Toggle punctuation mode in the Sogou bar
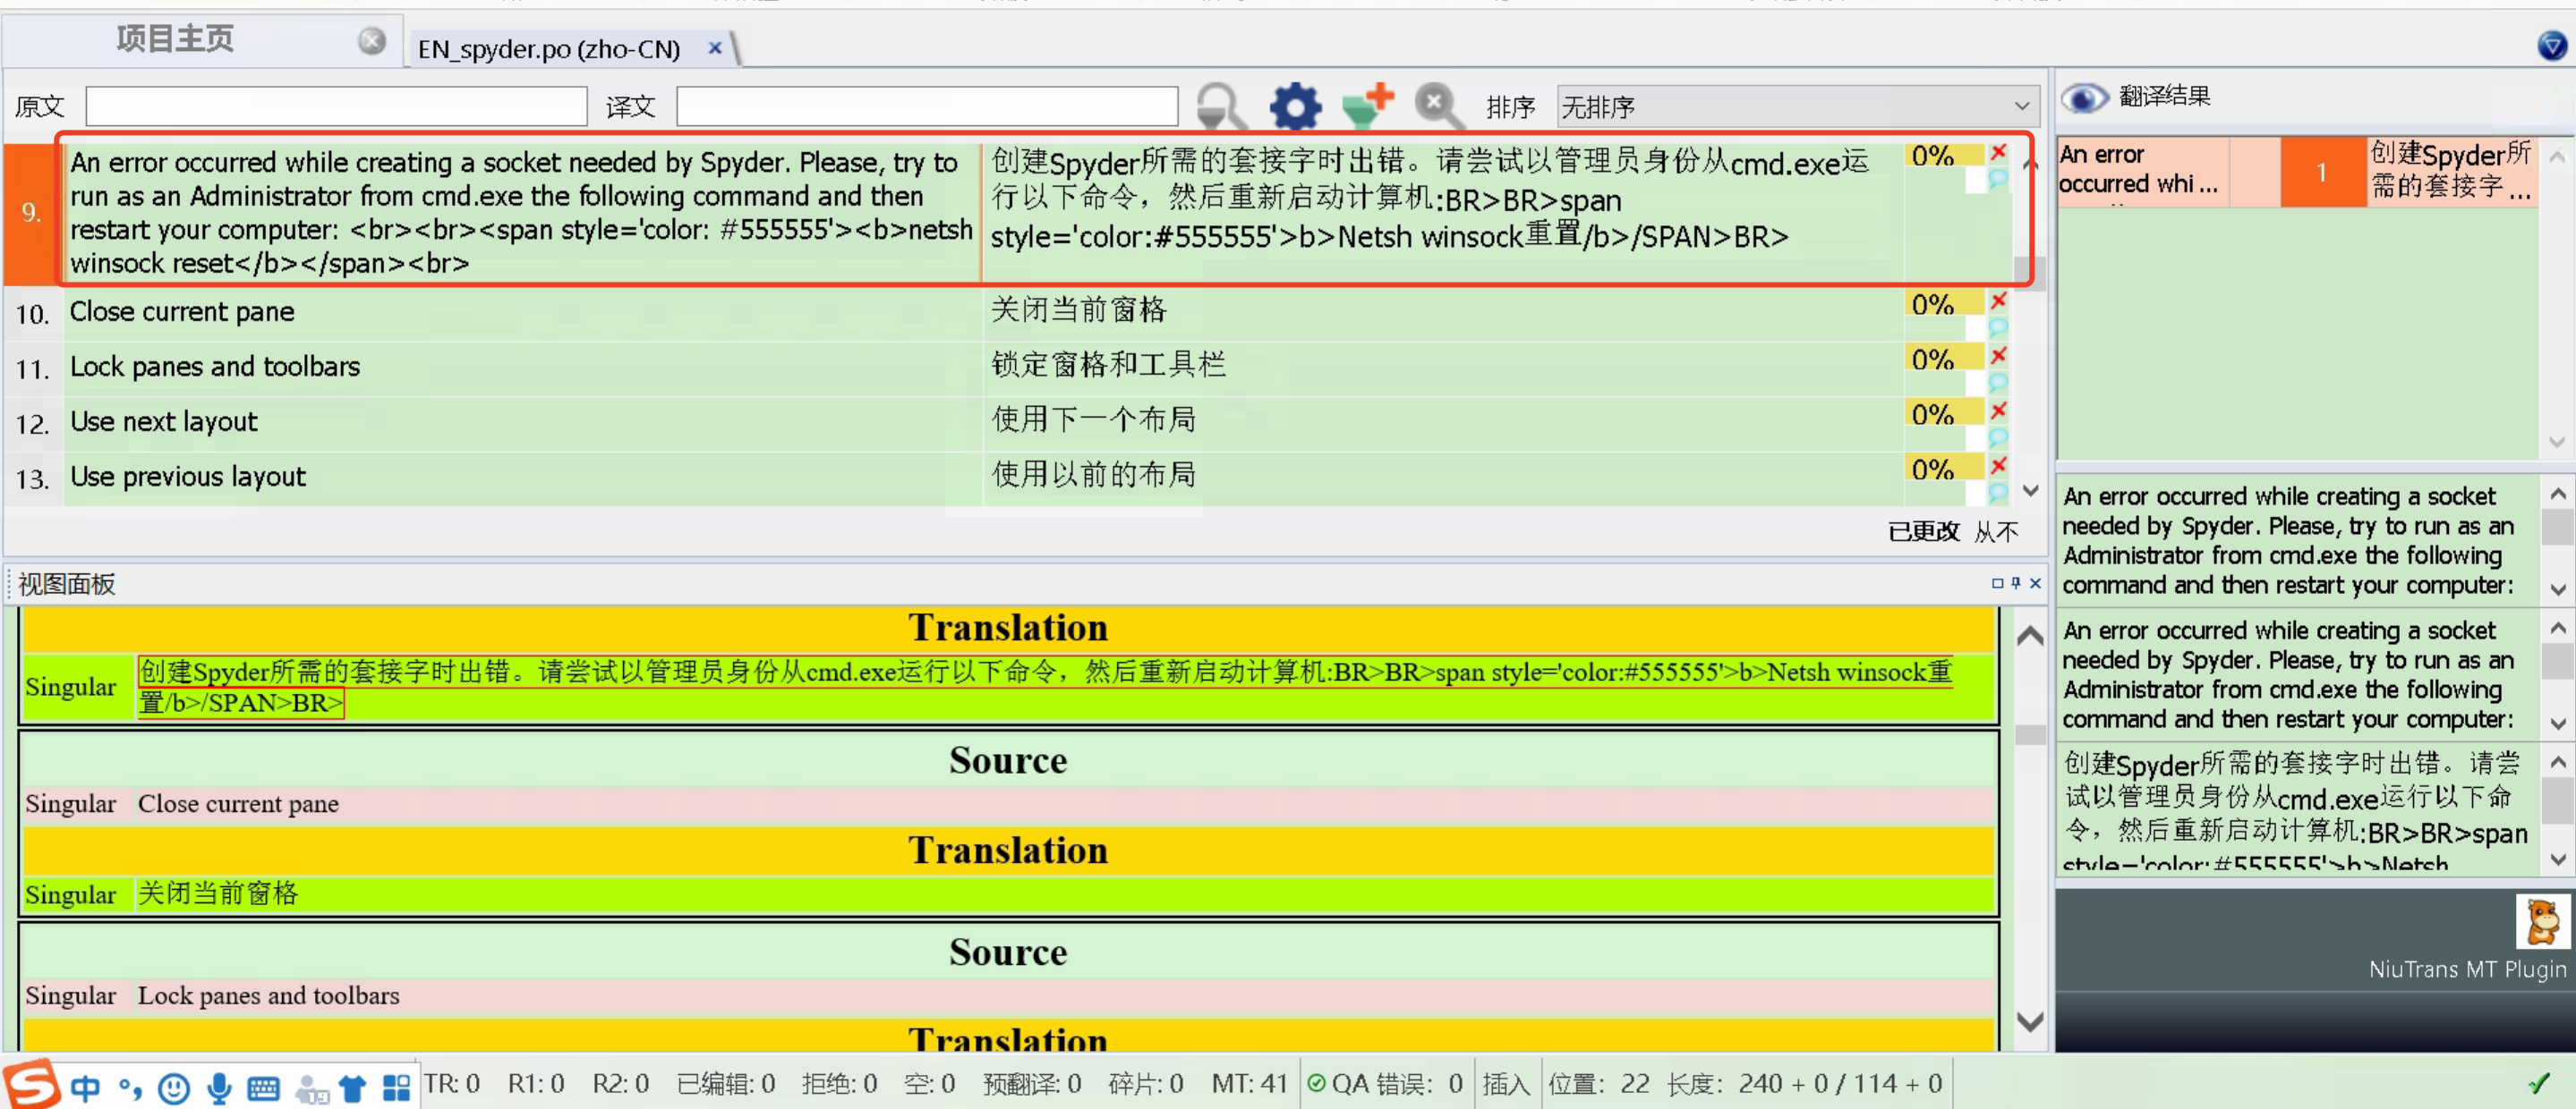The height and width of the screenshot is (1109, 2576). (130, 1088)
